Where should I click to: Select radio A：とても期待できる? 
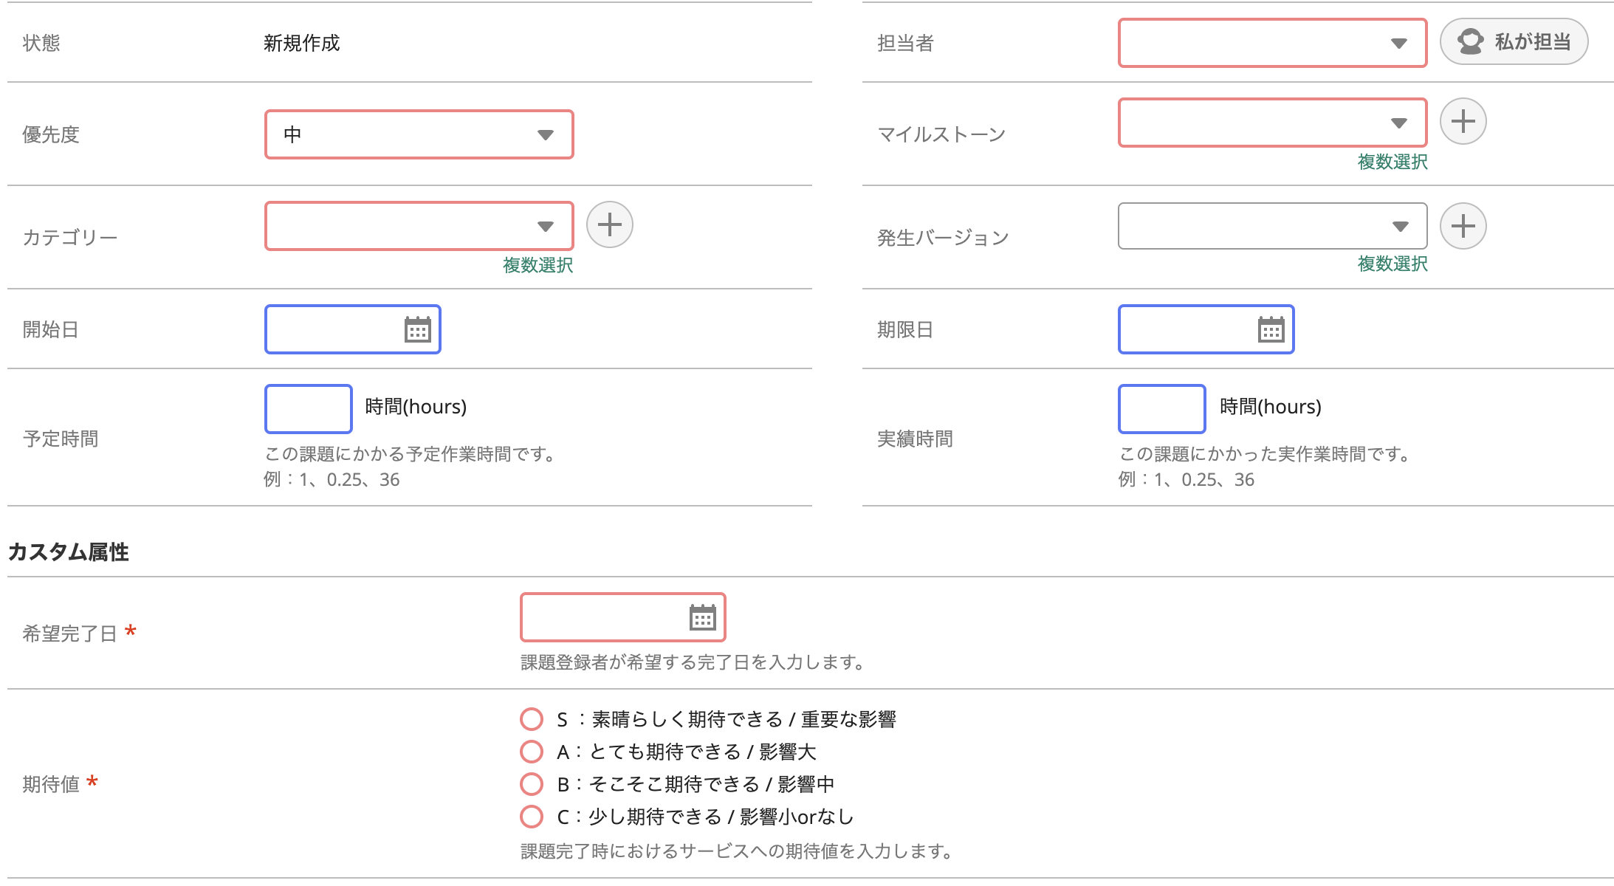(532, 751)
